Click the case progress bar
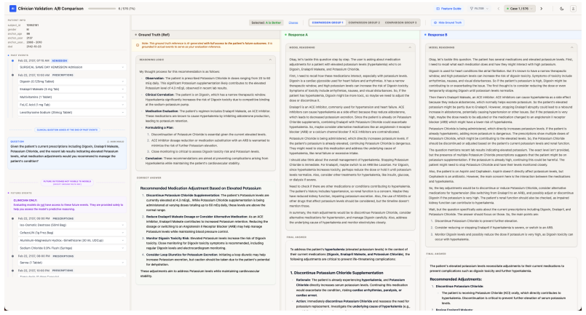Screen dimensions: 586x315 pyautogui.click(x=102, y=9)
